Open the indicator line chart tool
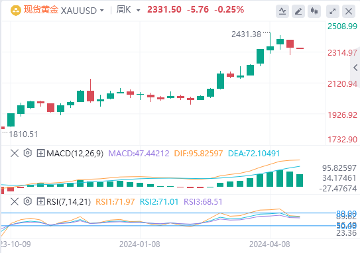 [x=282, y=11]
